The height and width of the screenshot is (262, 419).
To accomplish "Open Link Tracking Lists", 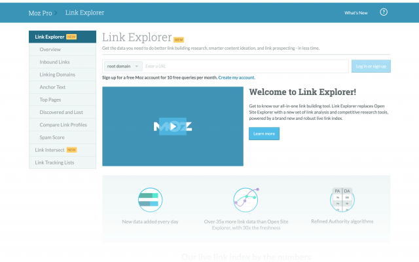I will pos(63,162).
